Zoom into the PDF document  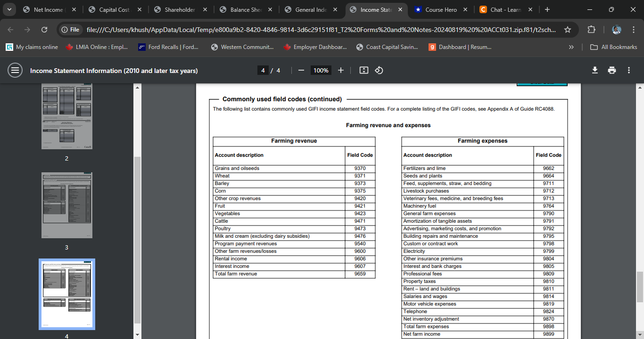(x=340, y=70)
